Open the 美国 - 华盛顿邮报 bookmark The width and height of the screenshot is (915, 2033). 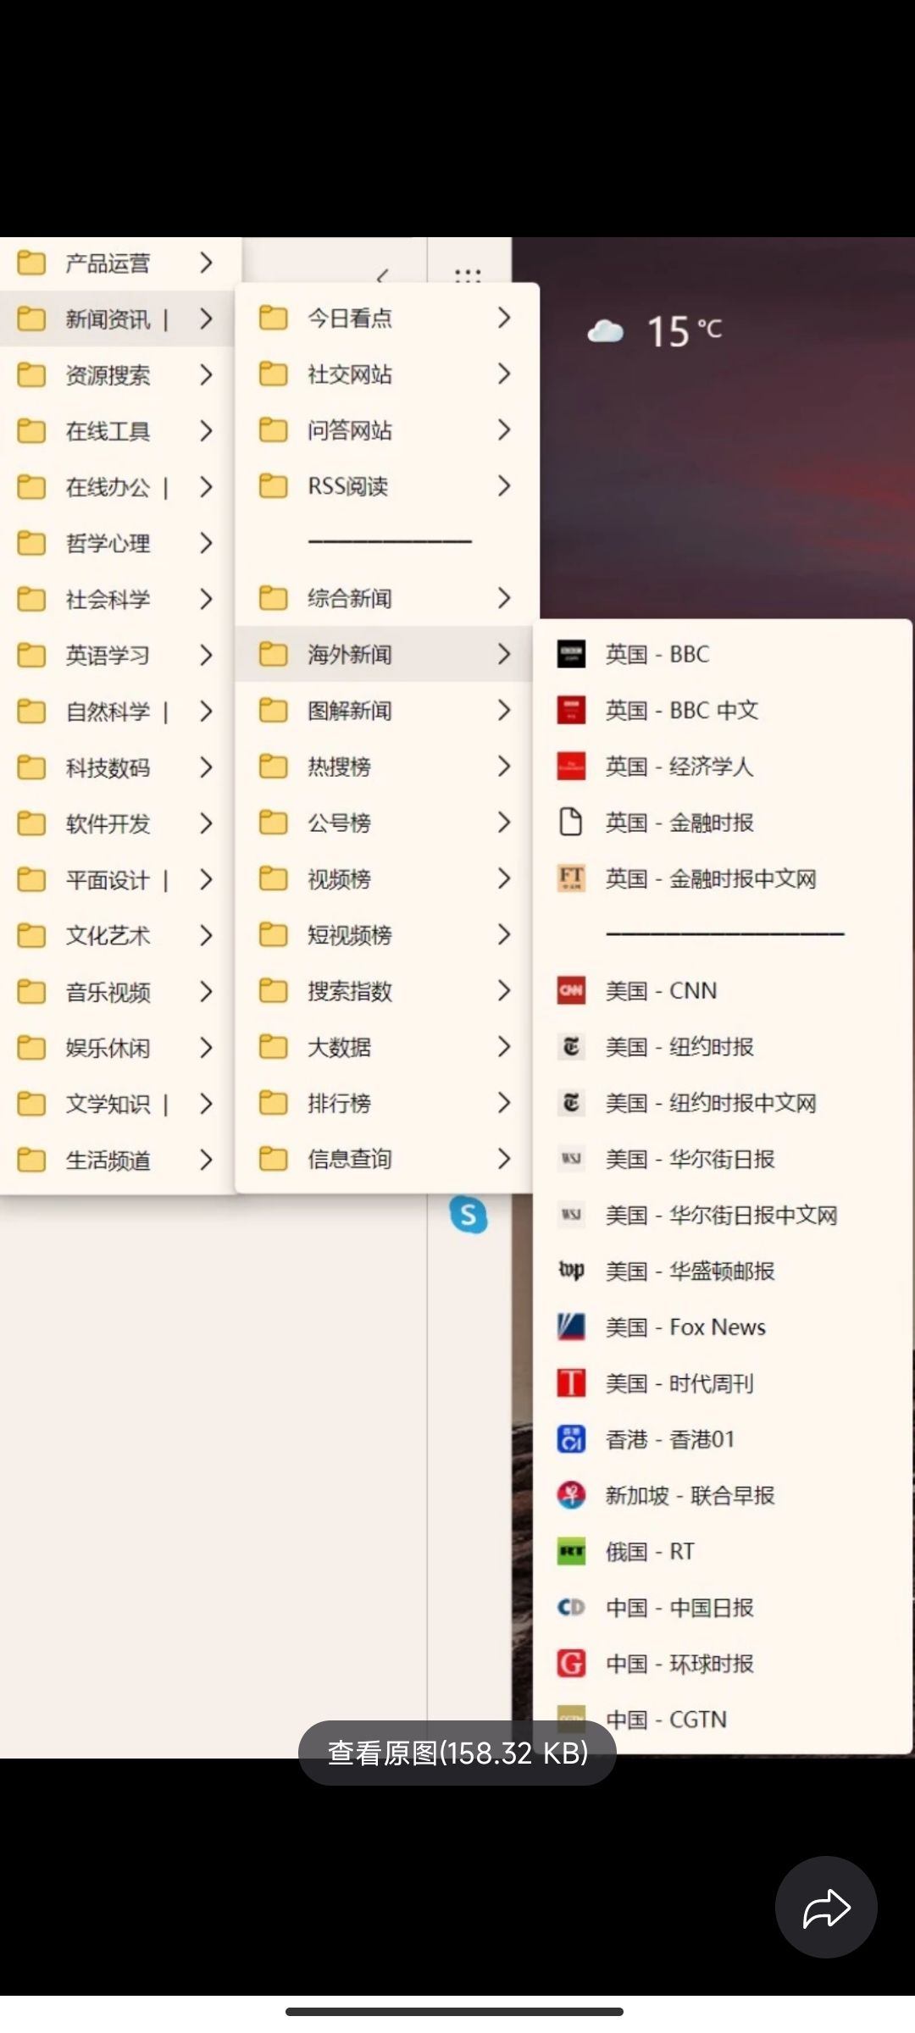(x=722, y=1271)
